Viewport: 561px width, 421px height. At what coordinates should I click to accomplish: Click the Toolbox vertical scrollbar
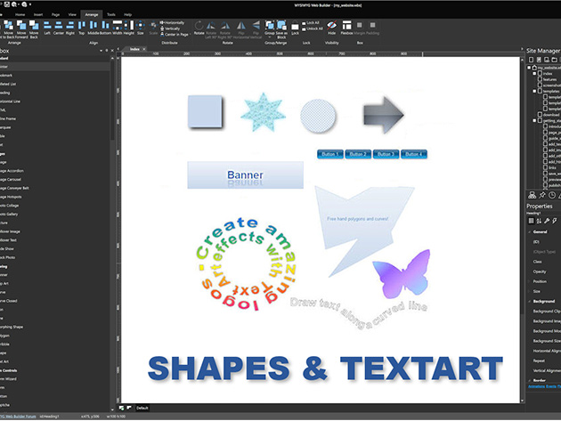[x=112, y=101]
